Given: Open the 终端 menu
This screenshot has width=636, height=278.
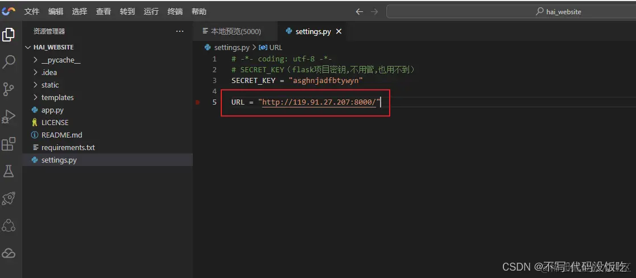Looking at the screenshot, I should [175, 11].
